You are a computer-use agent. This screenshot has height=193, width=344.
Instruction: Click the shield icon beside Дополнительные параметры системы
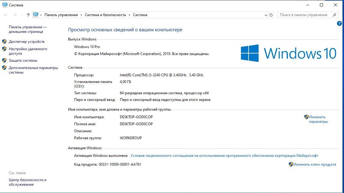[x=4, y=67]
